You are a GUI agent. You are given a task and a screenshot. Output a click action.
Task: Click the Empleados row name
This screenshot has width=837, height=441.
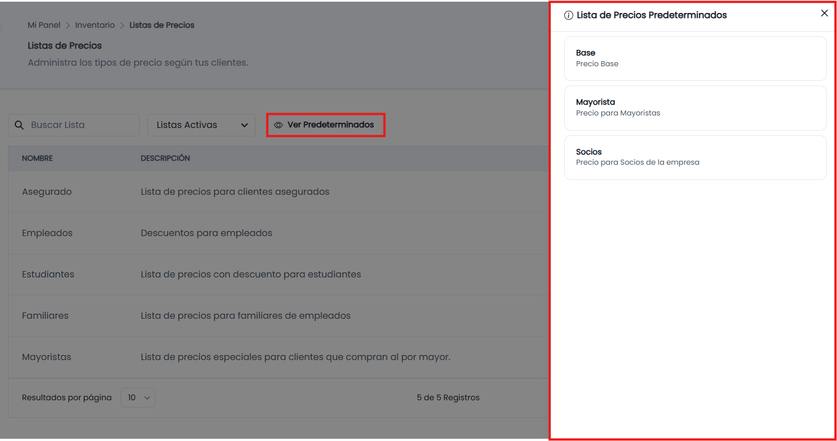pos(47,233)
